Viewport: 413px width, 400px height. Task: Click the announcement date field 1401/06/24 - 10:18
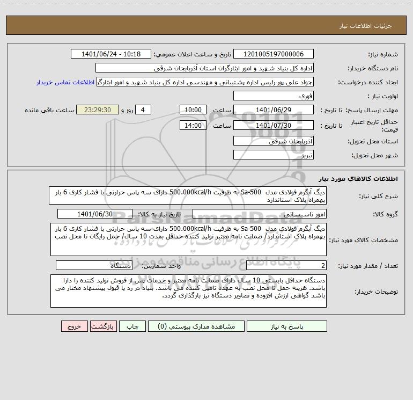[x=111, y=54]
